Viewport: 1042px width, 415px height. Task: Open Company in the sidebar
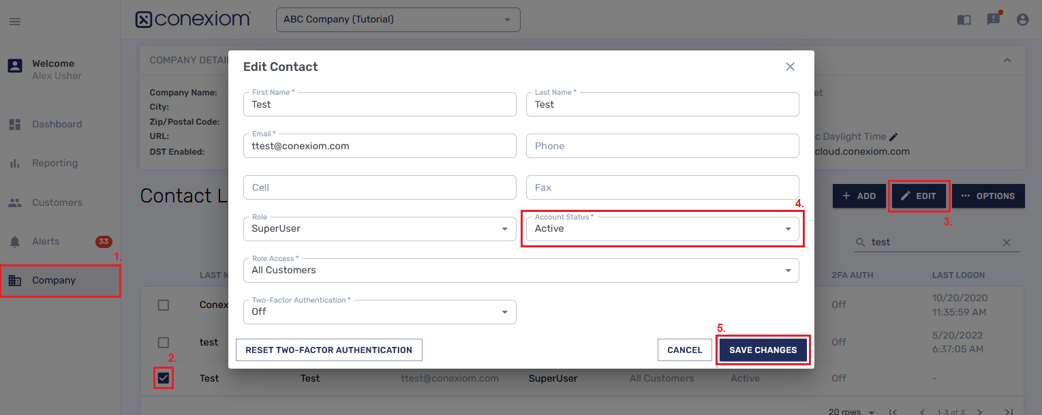[54, 281]
